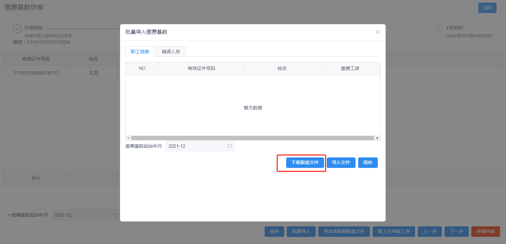The width and height of the screenshot is (506, 244).
Task: Click the 批量导入 button at bottom
Action: pyautogui.click(x=301, y=231)
